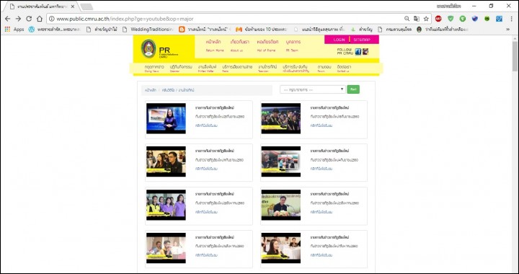Click the pink LOGIN button
519x274 pixels.
tap(339, 40)
